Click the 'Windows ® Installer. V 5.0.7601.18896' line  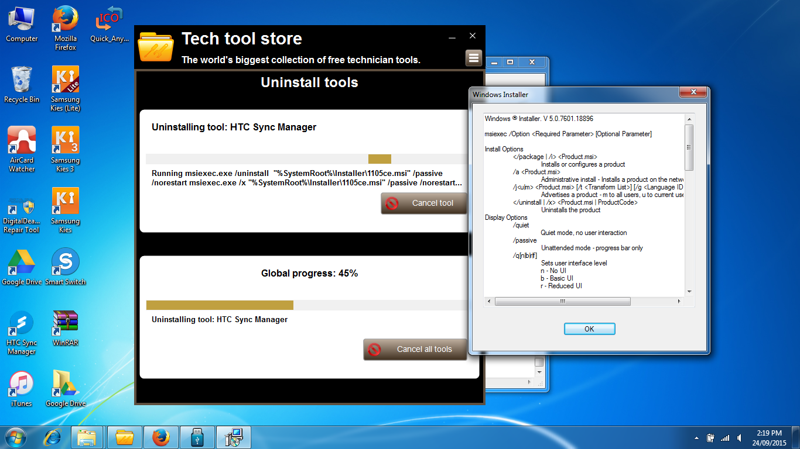point(539,119)
